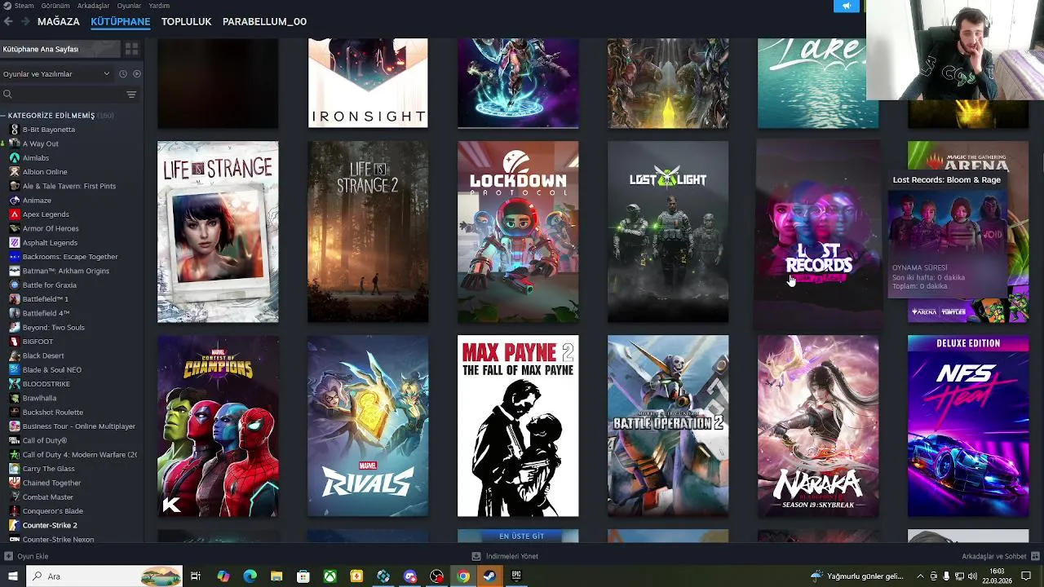
Task: Select Batman: Arkham Origins in the list
Action: tap(65, 271)
